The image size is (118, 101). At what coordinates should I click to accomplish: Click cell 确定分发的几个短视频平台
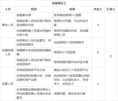72,70
